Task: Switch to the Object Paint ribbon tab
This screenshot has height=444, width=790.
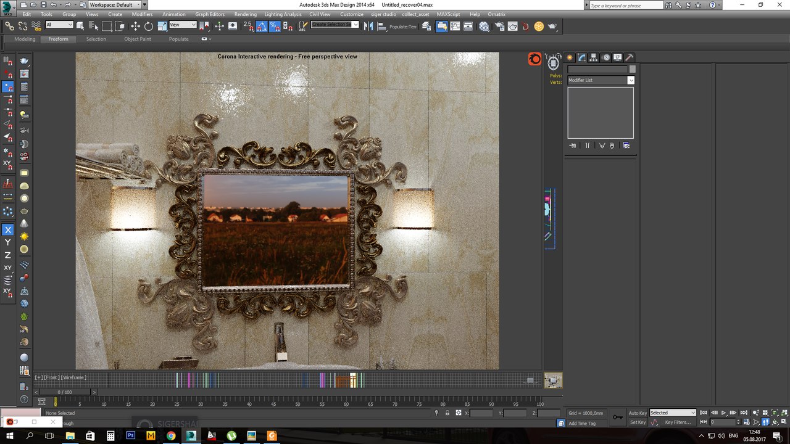Action: point(137,39)
